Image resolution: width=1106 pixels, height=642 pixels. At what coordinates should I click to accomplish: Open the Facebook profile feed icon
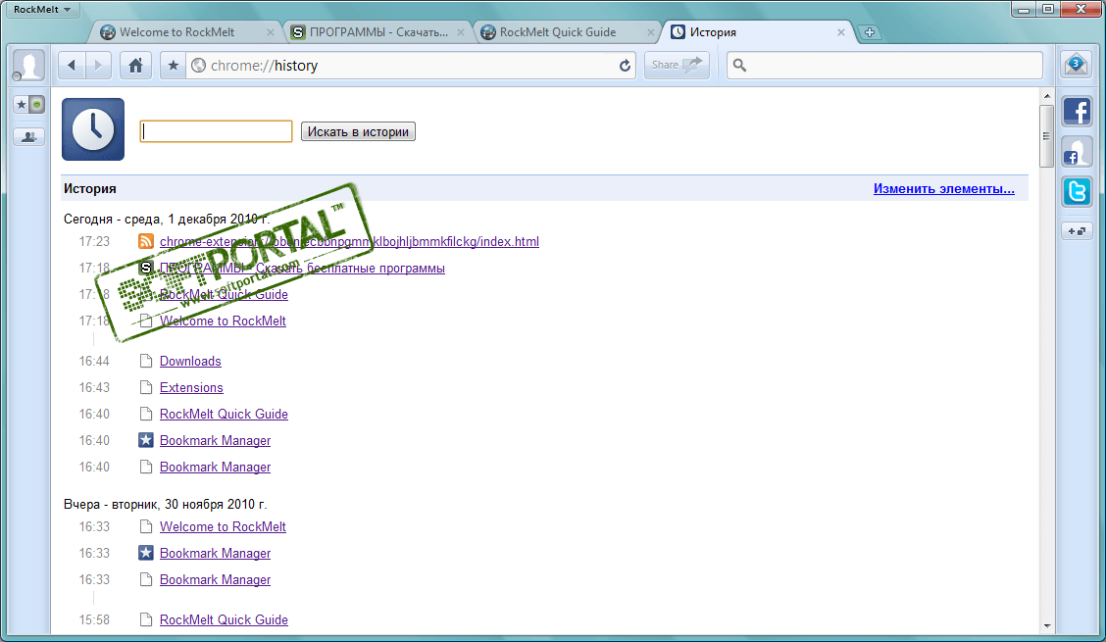click(1078, 152)
